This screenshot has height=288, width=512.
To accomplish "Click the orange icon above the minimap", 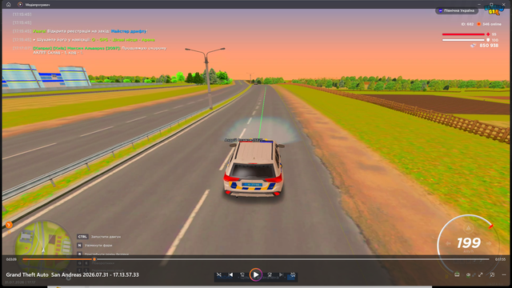I will coord(9,225).
